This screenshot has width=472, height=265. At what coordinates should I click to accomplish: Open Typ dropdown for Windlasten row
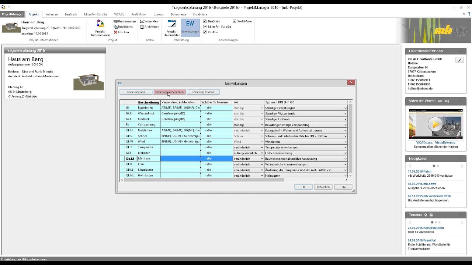point(346,142)
